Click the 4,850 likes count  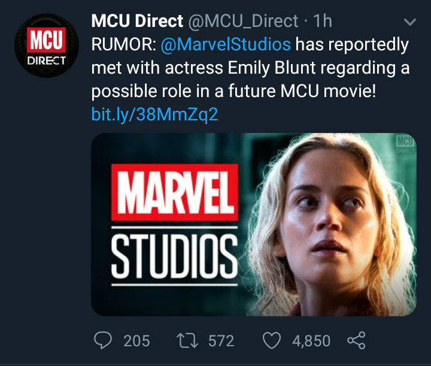pyautogui.click(x=311, y=341)
